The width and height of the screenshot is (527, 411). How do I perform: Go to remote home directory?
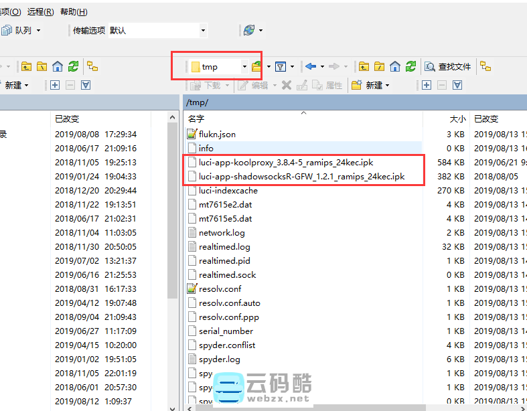(395, 66)
